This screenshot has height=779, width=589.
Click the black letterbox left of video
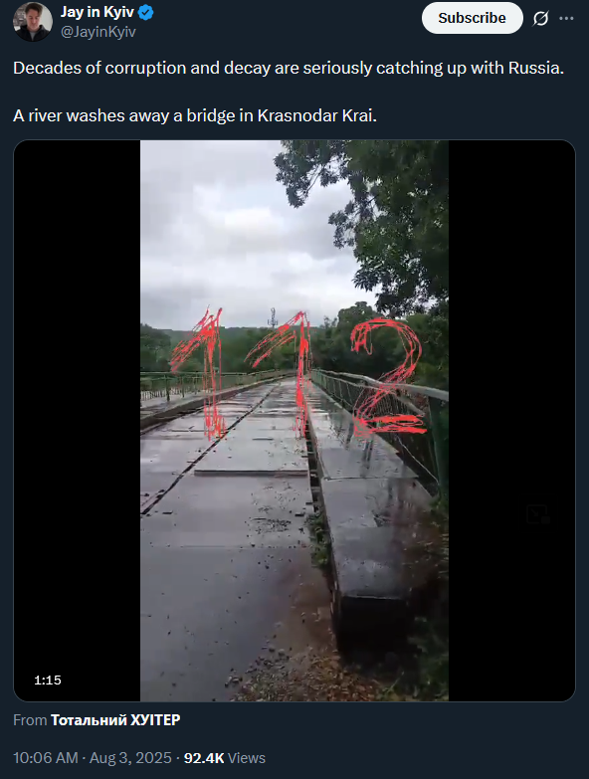77,421
